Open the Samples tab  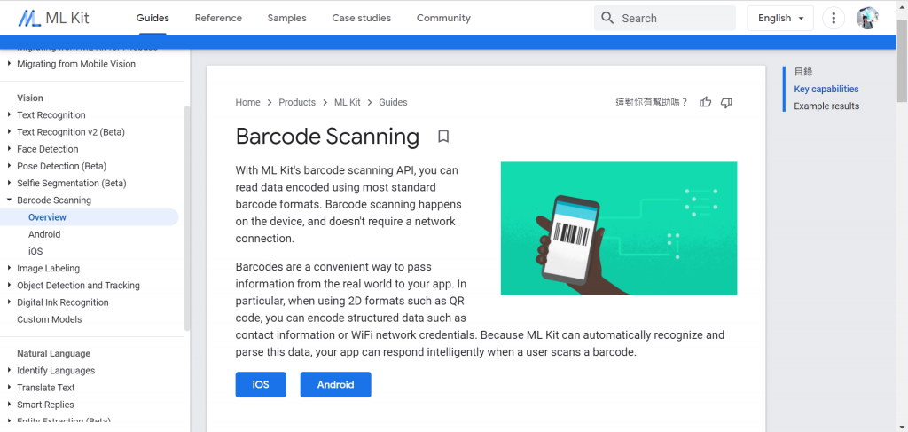[286, 18]
